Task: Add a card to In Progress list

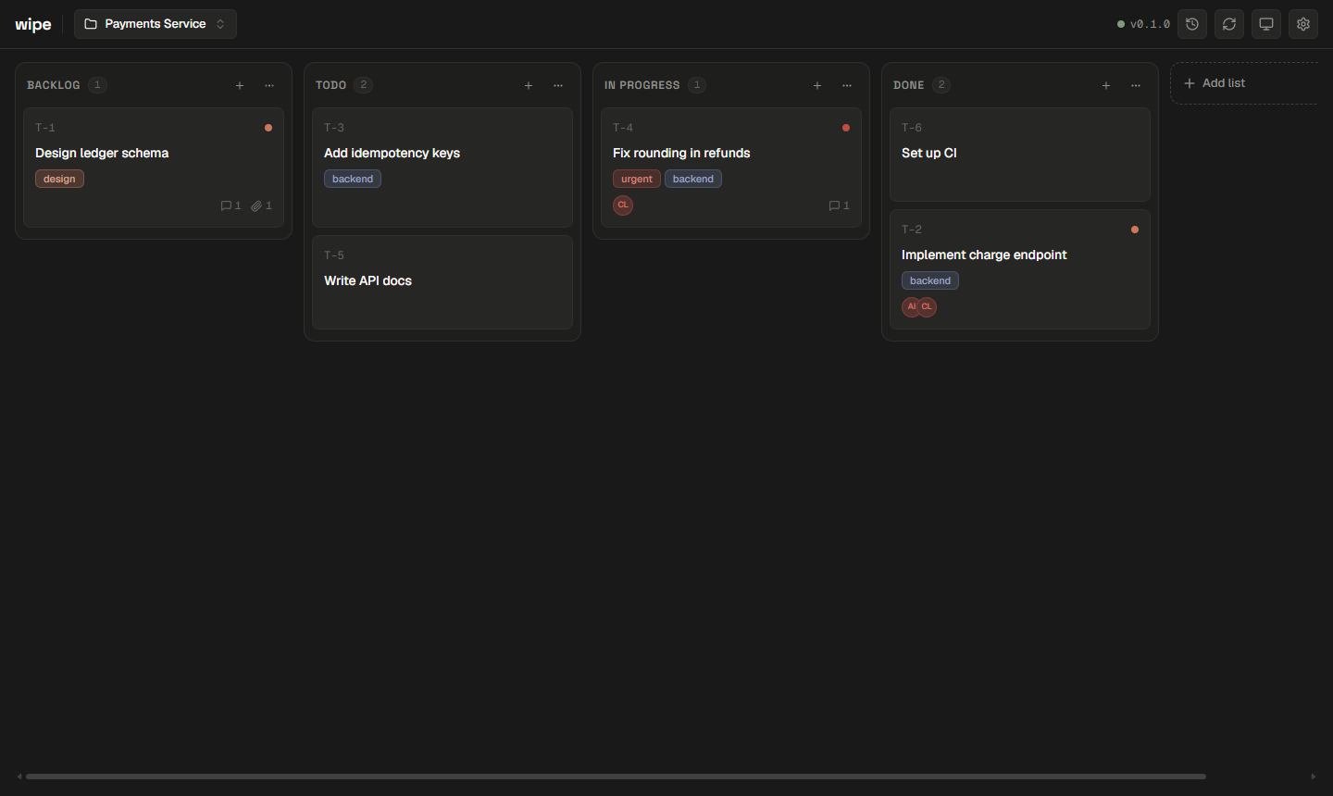Action: (x=817, y=85)
